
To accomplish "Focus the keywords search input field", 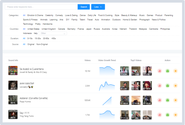I will pos(41,7).
